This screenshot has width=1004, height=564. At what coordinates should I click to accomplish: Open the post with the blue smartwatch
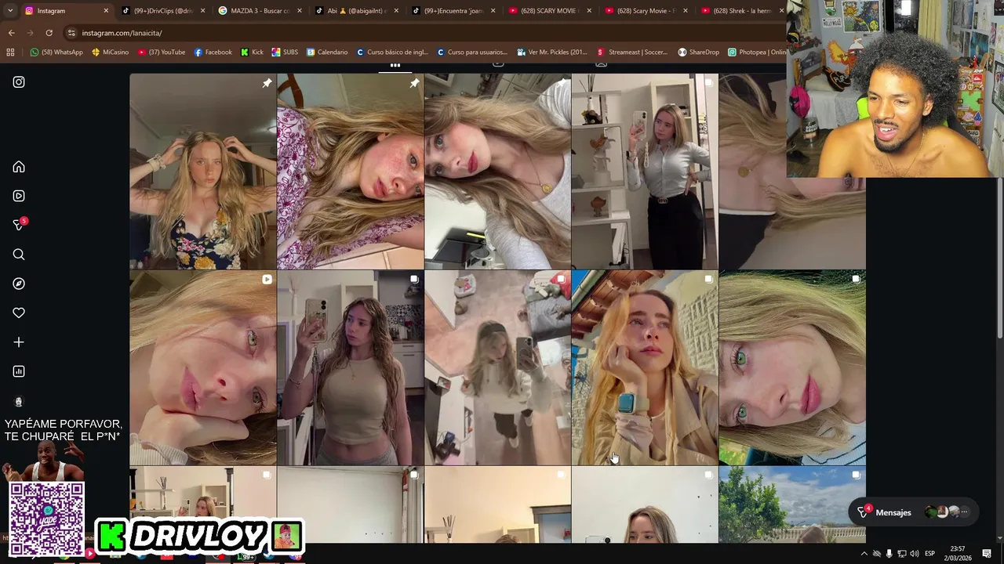645,368
